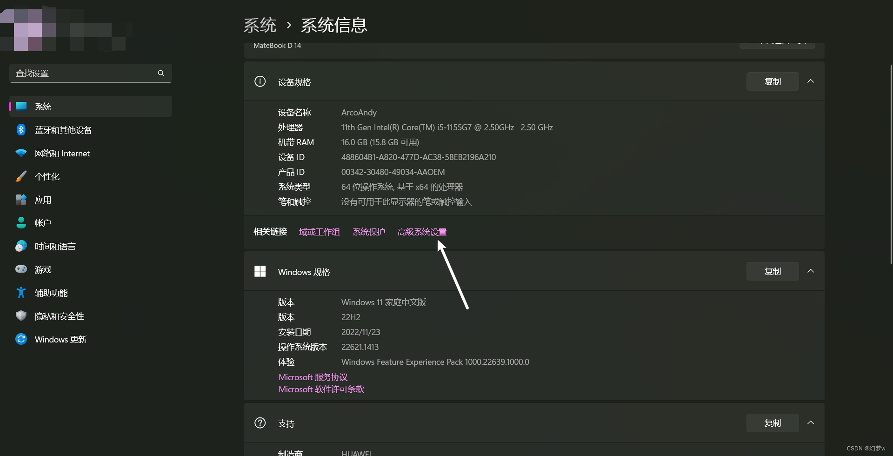
Task: Click the 查找设置 search field
Action: (91, 73)
